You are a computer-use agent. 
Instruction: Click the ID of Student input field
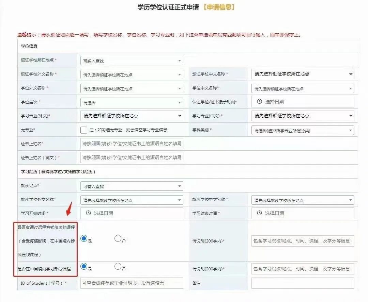coord(131,283)
